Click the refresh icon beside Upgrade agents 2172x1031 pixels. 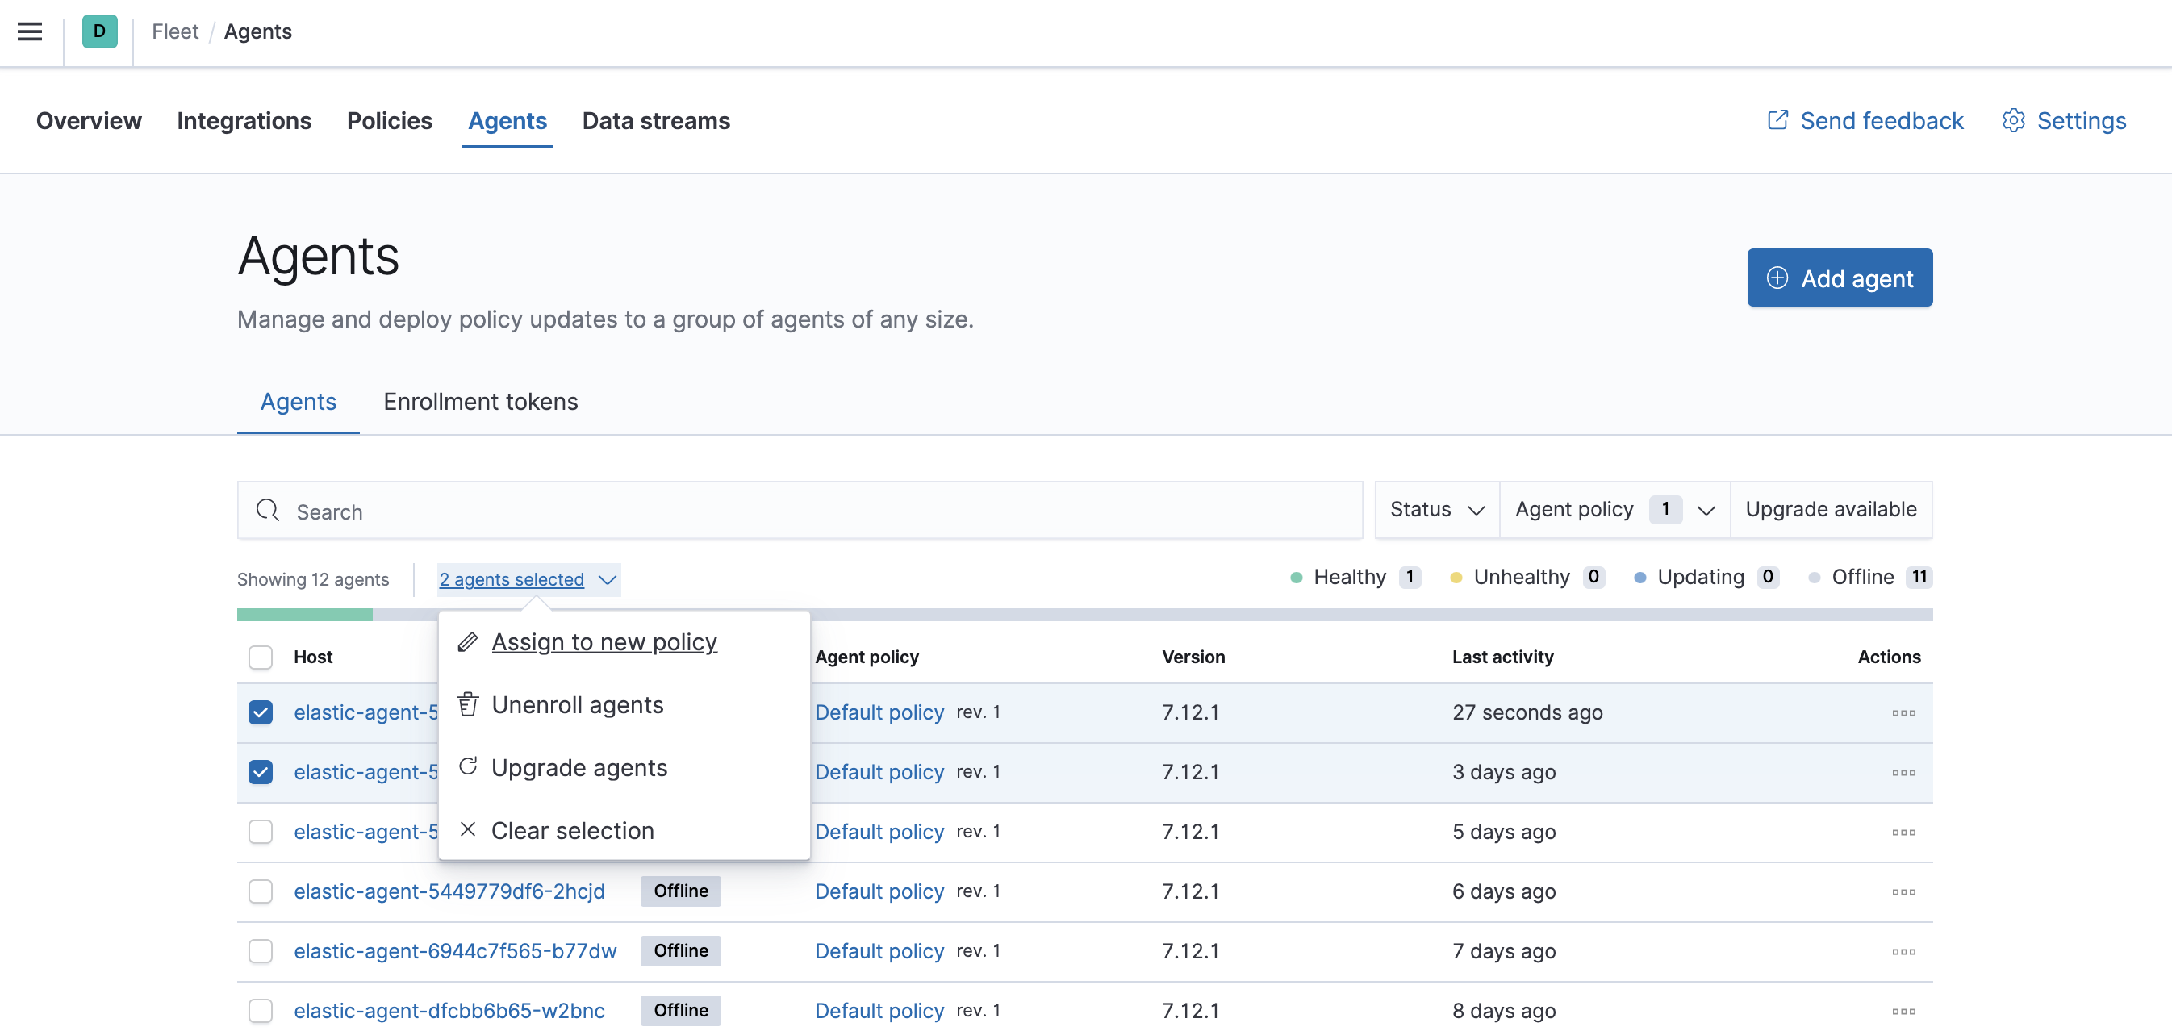click(x=467, y=767)
